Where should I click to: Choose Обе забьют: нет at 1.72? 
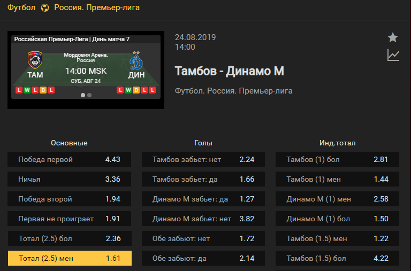click(203, 238)
